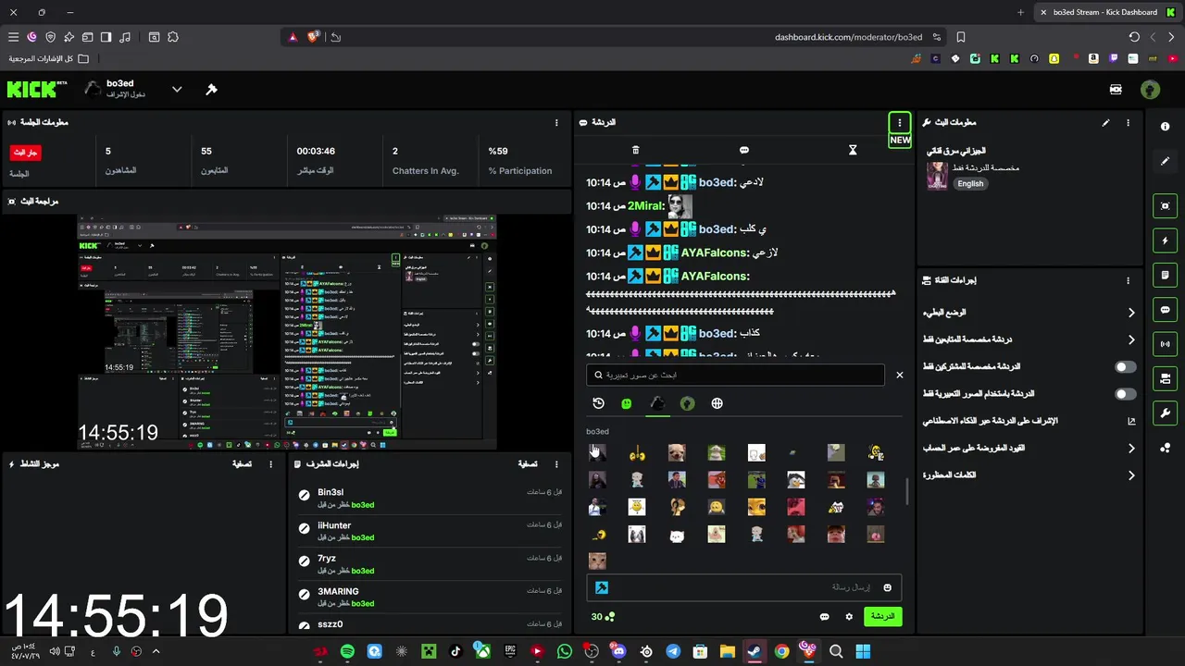
Task: Click the KICK logo
Action: (x=37, y=89)
